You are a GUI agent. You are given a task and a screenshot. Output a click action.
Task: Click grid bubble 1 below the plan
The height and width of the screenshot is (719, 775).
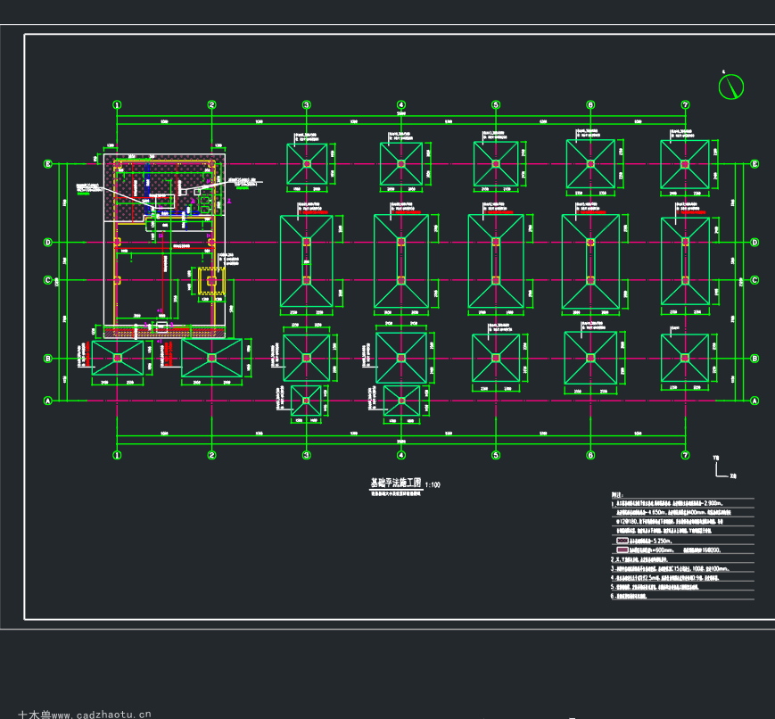(x=117, y=455)
